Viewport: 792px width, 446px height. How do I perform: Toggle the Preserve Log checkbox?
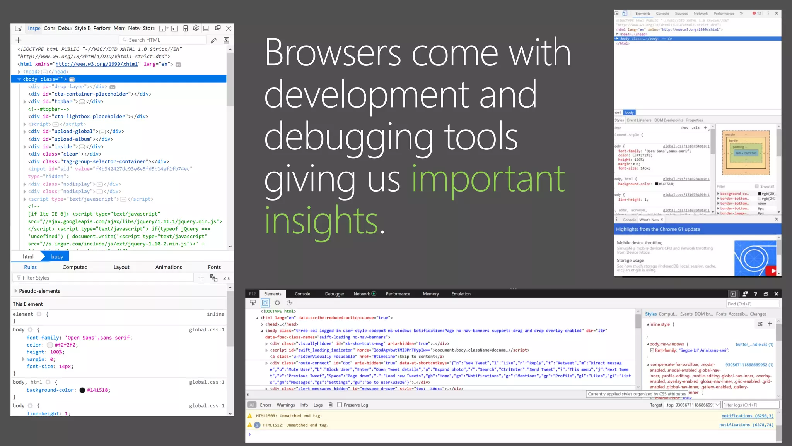click(340, 405)
